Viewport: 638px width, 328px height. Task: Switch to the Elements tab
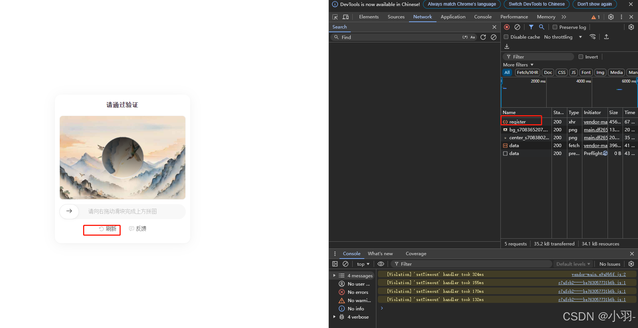coord(369,17)
